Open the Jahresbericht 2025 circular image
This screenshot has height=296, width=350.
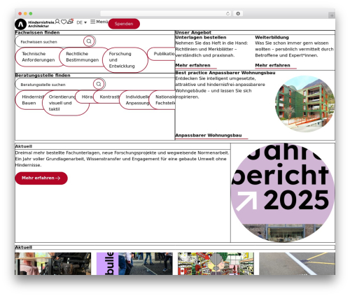(283, 192)
